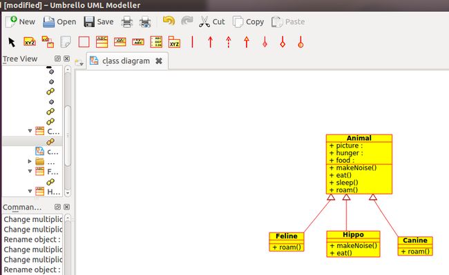Choose the Class tool icon
Viewport: 449px width, 275px height.
pos(102,42)
